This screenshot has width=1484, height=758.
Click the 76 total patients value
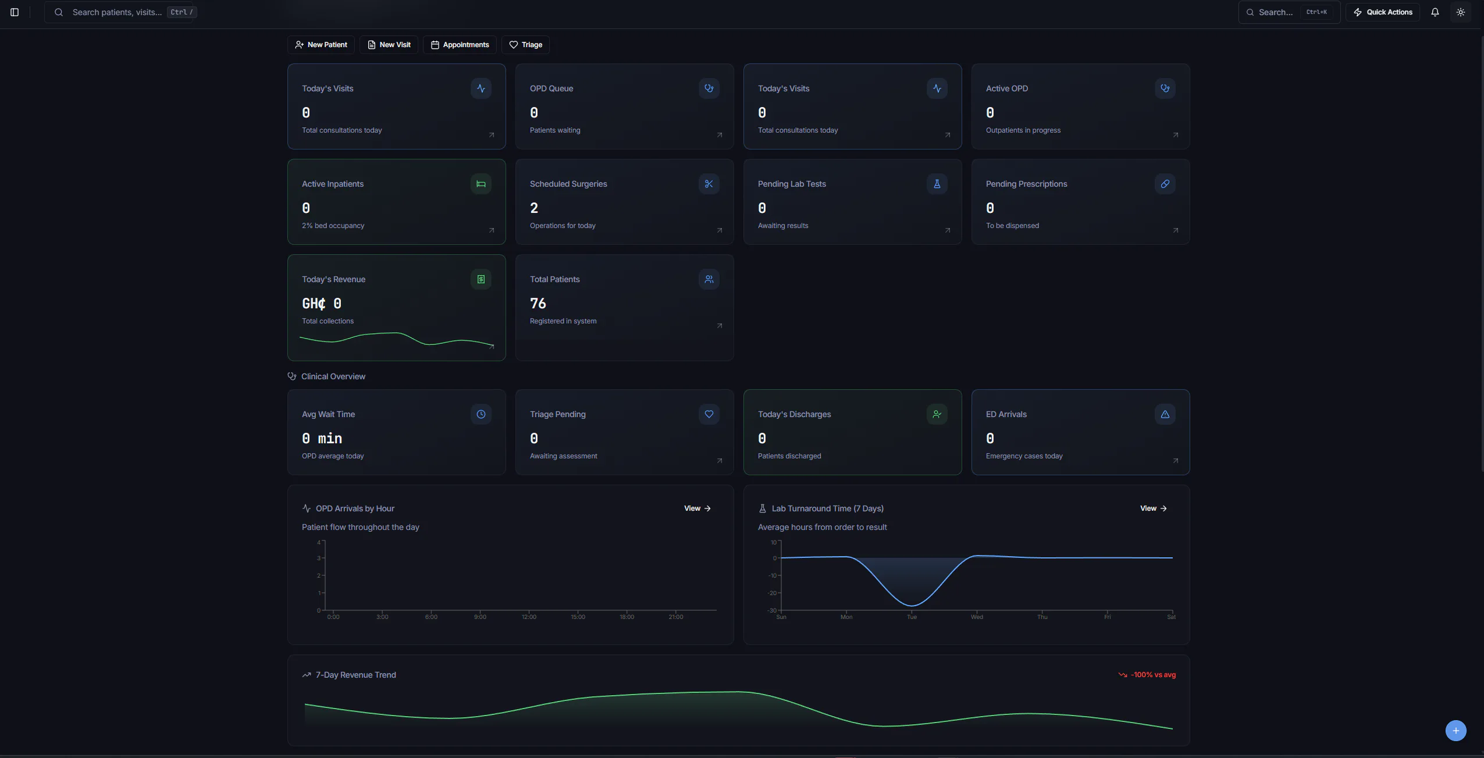click(538, 304)
